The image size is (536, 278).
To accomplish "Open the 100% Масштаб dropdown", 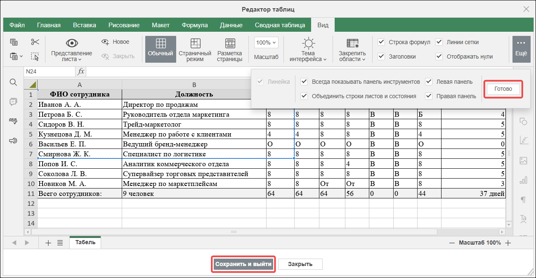I will pyautogui.click(x=266, y=42).
